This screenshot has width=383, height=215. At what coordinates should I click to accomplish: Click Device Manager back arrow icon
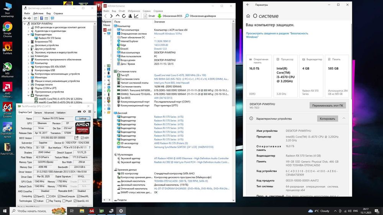click(25, 18)
